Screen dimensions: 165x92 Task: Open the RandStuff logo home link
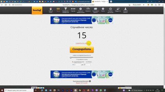pyautogui.click(x=37, y=10)
